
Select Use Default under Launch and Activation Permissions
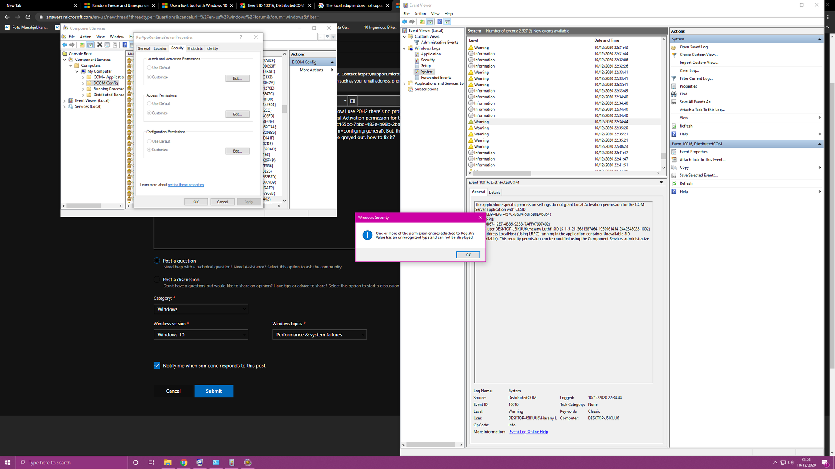[x=149, y=68]
